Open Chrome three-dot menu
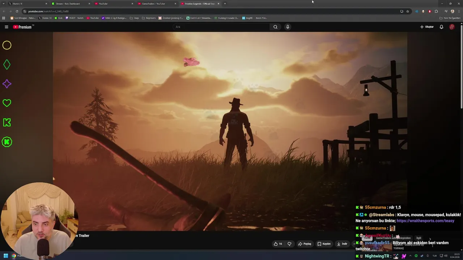The width and height of the screenshot is (463, 260). coord(459,11)
